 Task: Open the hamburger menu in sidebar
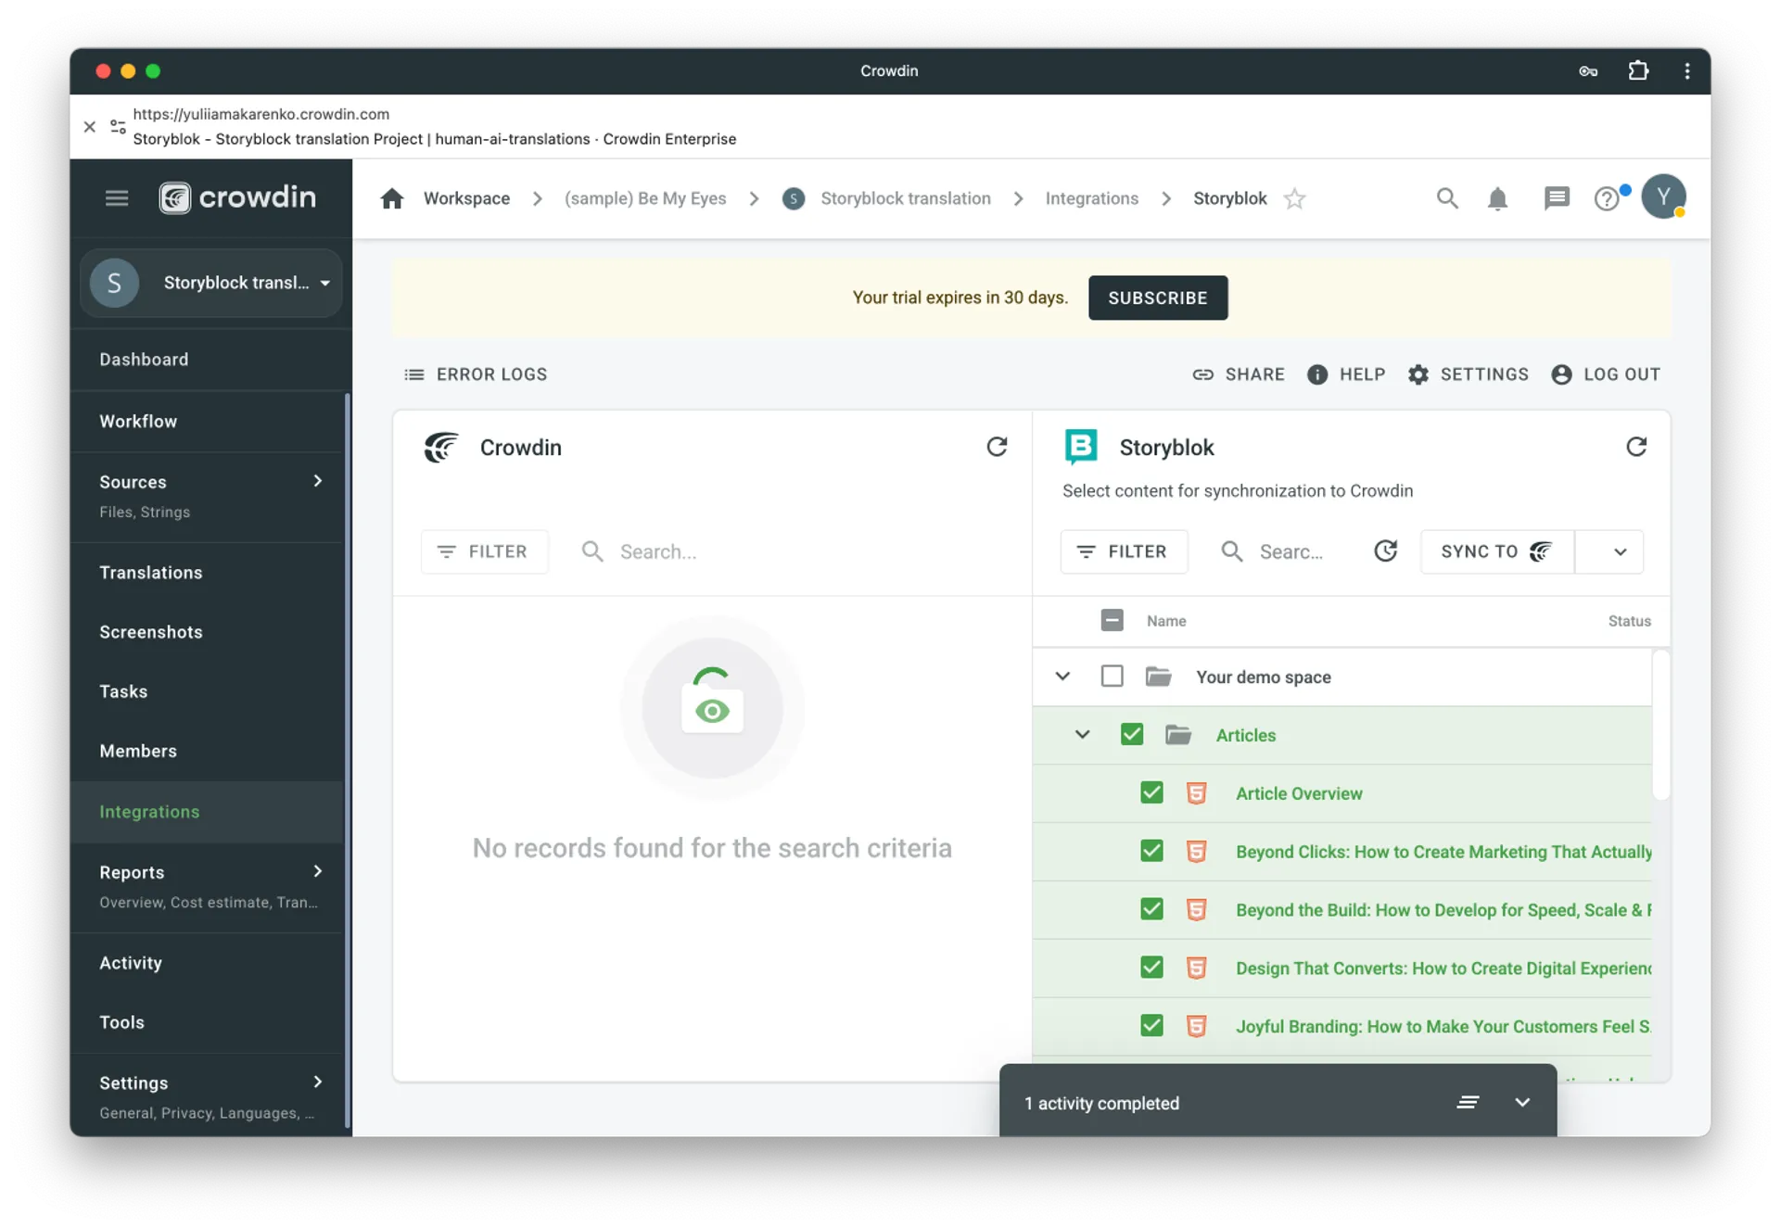pyautogui.click(x=117, y=197)
